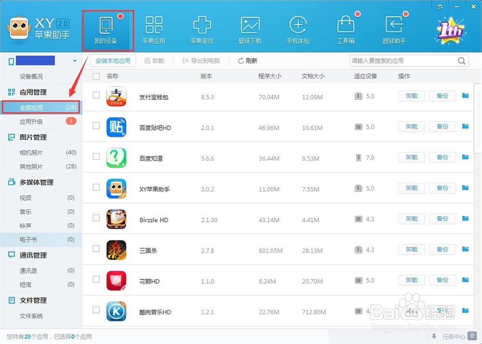Screen dimensions: 482x344
Task: Click the 酷狗音乐HD app icon
Action: coord(116,311)
